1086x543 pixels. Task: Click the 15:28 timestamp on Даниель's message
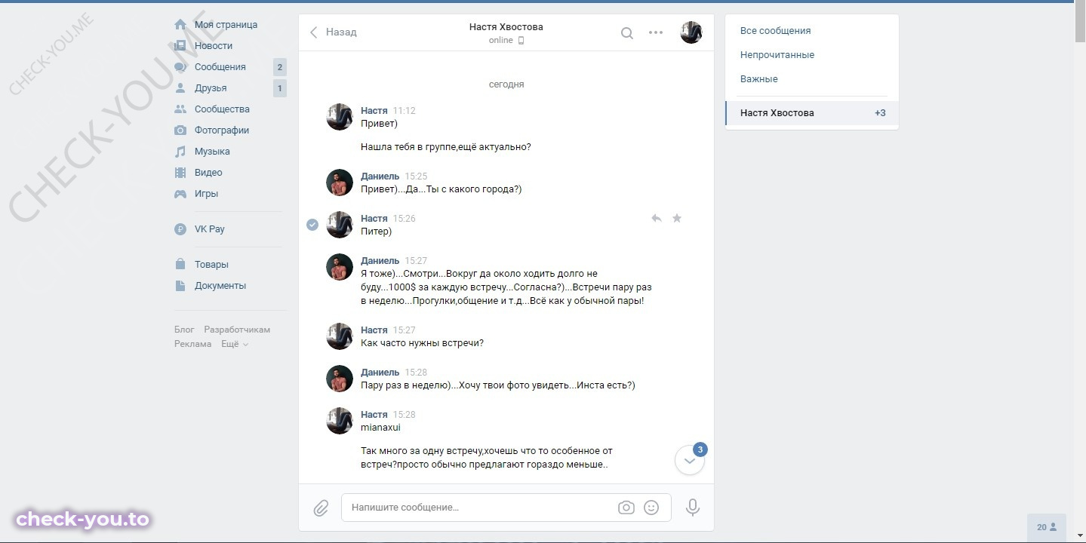tap(416, 373)
